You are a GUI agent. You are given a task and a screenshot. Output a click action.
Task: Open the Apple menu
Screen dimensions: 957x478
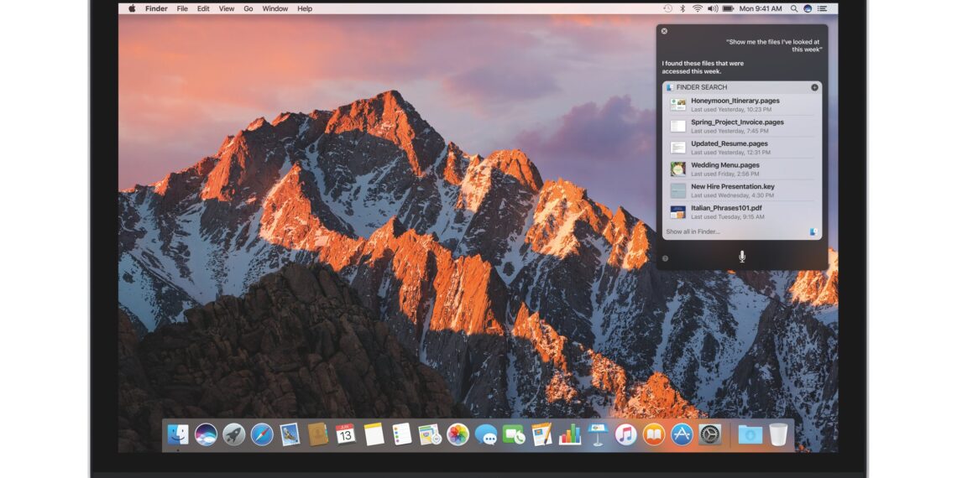pyautogui.click(x=132, y=8)
